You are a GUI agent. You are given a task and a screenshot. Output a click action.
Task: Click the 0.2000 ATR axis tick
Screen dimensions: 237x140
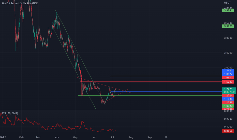pyautogui.click(x=228, y=119)
